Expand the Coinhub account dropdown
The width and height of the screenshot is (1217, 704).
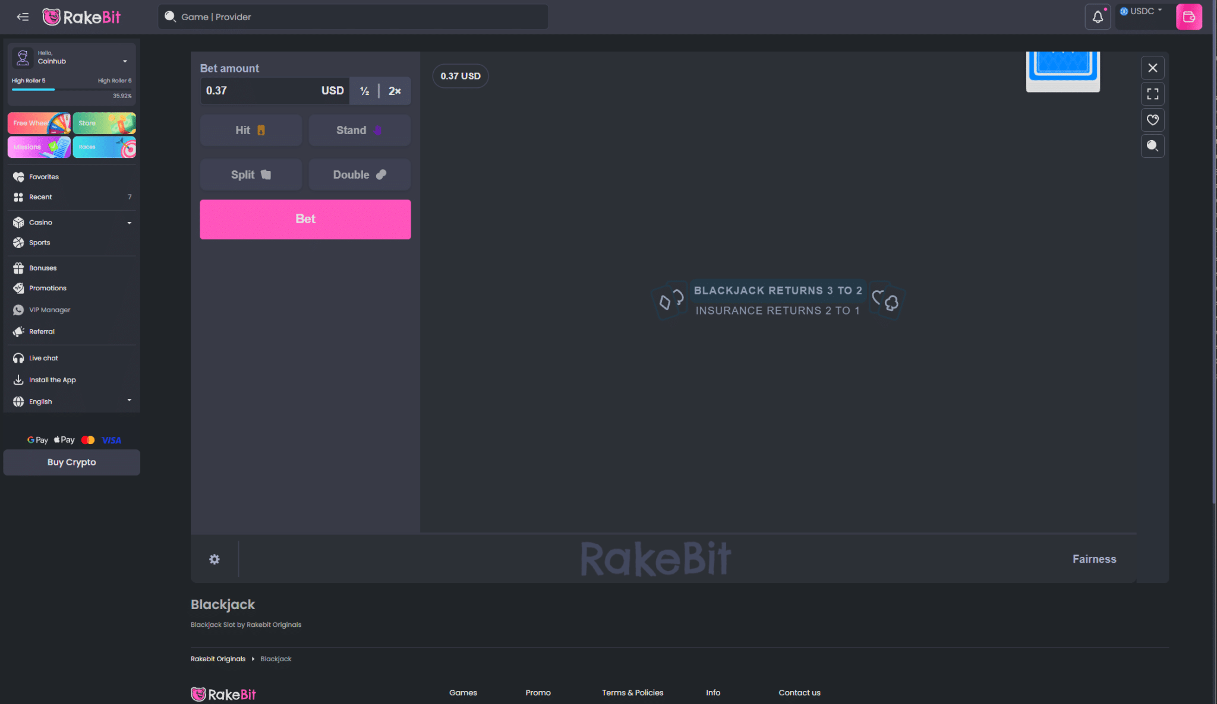point(125,61)
